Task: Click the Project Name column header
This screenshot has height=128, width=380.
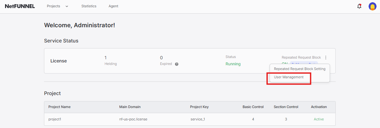Action: 59,107
